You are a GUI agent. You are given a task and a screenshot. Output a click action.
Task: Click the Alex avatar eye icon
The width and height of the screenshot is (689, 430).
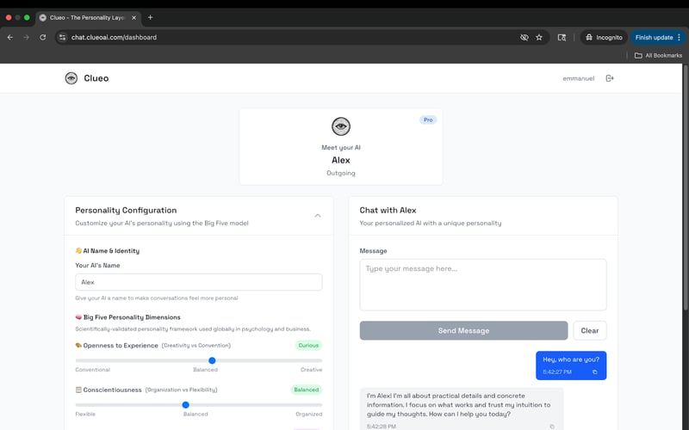tap(341, 126)
